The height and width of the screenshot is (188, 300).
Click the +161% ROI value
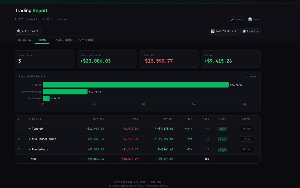click(x=188, y=129)
